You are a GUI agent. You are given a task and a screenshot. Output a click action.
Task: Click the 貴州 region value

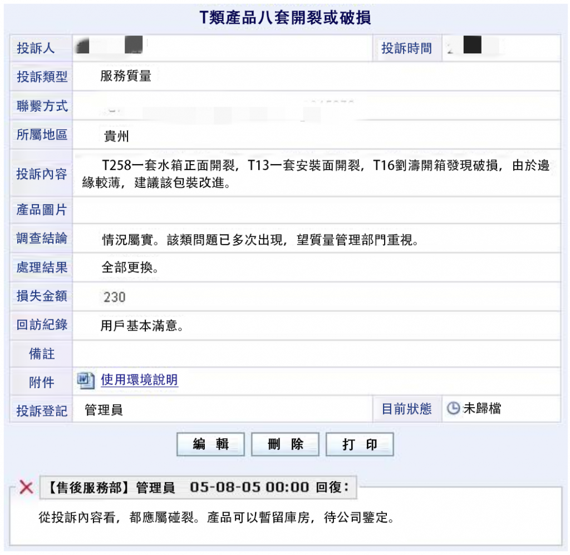[x=116, y=136]
